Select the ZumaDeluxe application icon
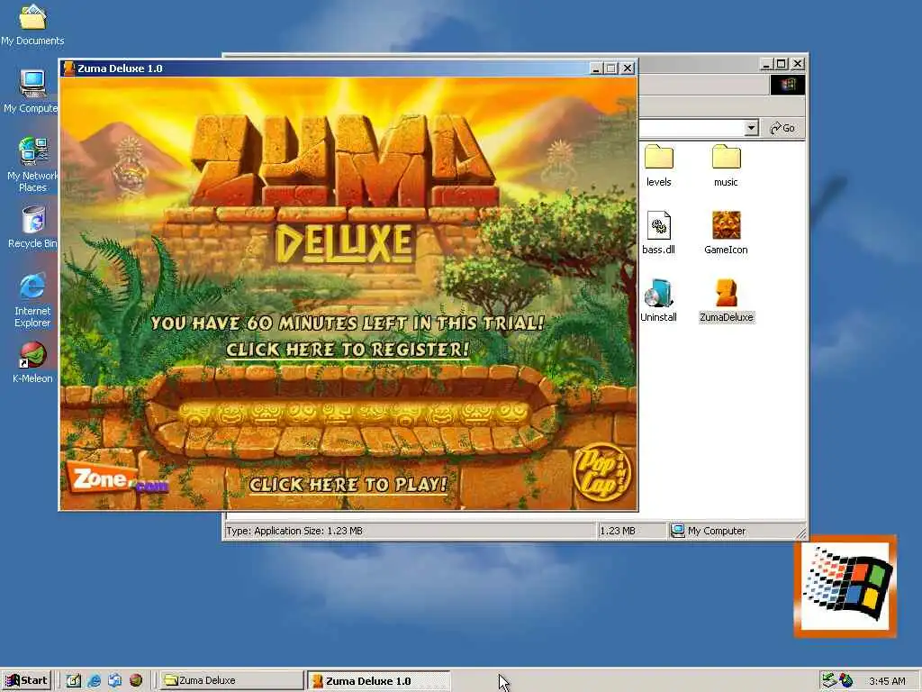Image resolution: width=922 pixels, height=692 pixels. [727, 301]
